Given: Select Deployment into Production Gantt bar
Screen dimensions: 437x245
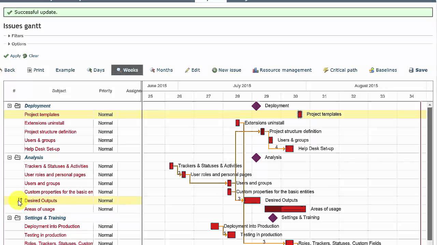Looking at the screenshot, I should (215, 226).
